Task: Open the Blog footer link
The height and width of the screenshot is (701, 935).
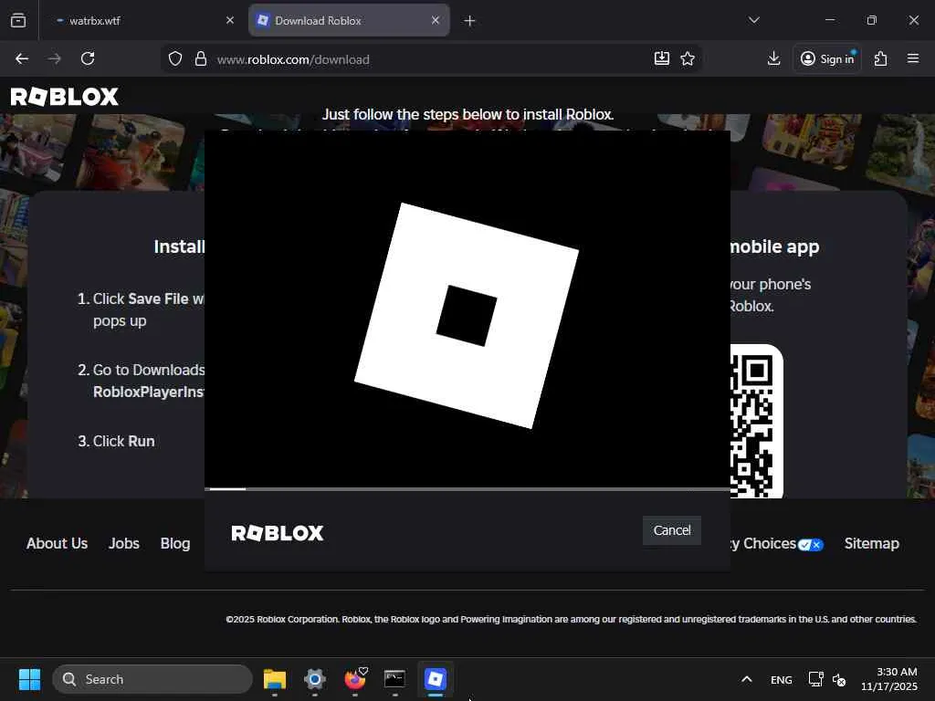Action: pos(175,544)
